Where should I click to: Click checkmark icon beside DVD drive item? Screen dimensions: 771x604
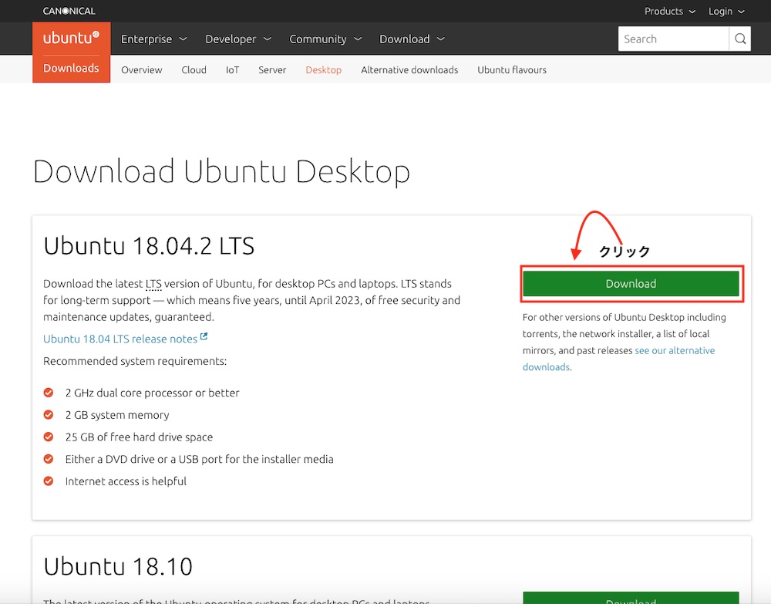point(48,459)
